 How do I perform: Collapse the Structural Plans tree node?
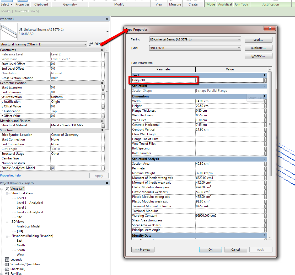point(7,194)
